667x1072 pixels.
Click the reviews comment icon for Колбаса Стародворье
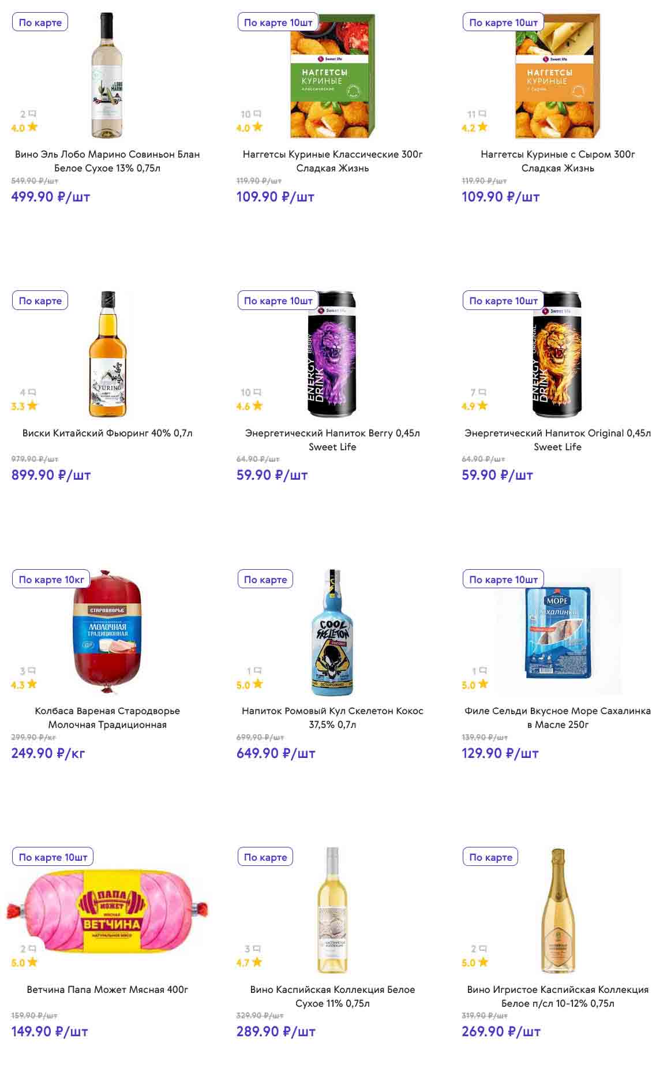click(32, 671)
